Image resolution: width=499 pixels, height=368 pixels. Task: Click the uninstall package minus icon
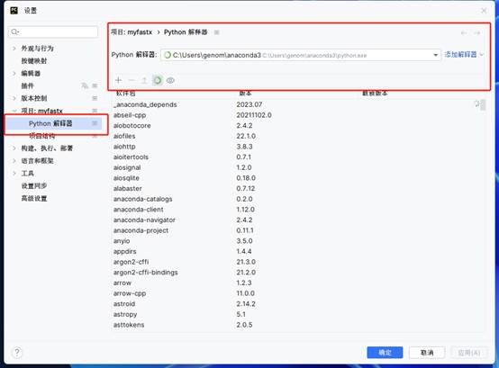(x=132, y=80)
